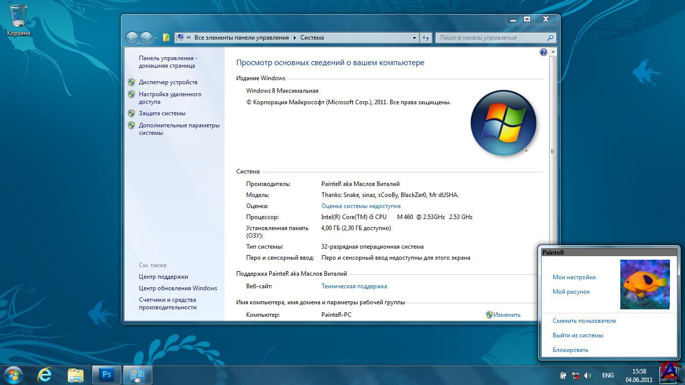Click the volume speaker tray icon
This screenshot has width=685, height=385.
588,375
